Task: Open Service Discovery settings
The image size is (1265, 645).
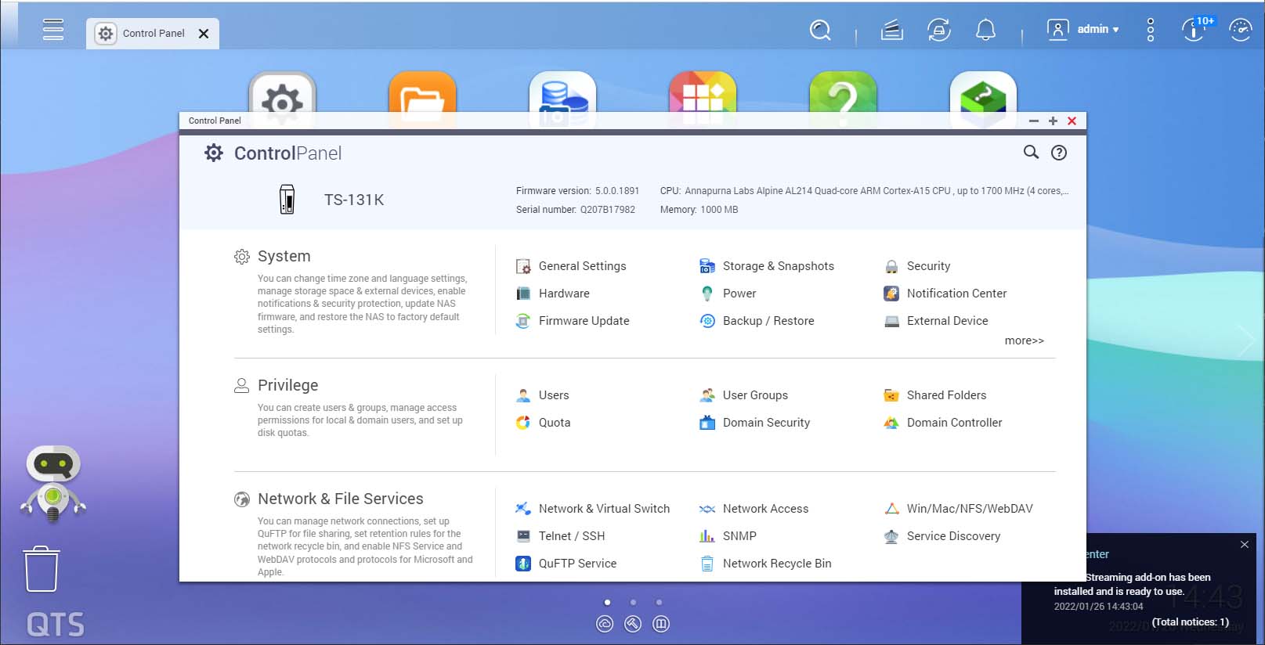Action: [942, 536]
